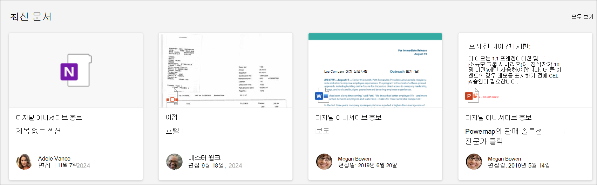Click the PowerPoint icon on the presentation card
Image resolution: width=597 pixels, height=185 pixels.
point(472,95)
